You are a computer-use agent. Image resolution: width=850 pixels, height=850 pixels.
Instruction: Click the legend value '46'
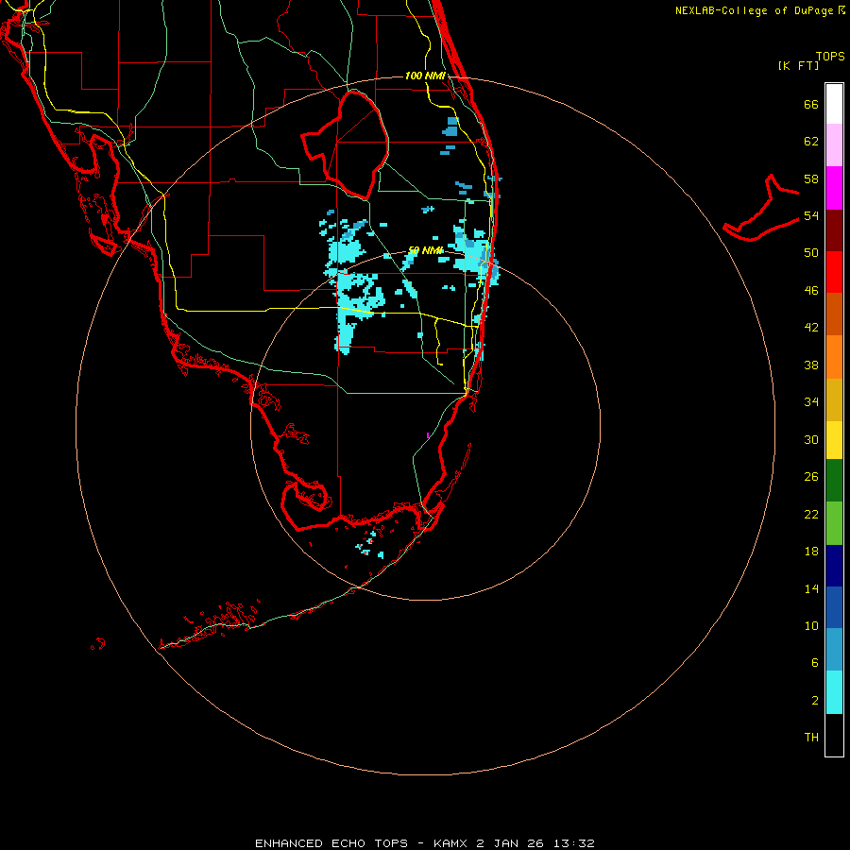point(811,290)
